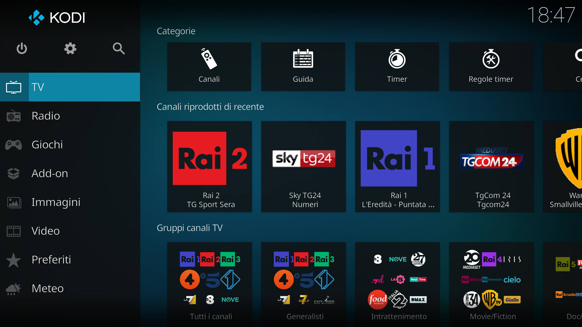Click the Guida calendar icon
The image size is (582, 327).
pyautogui.click(x=303, y=59)
